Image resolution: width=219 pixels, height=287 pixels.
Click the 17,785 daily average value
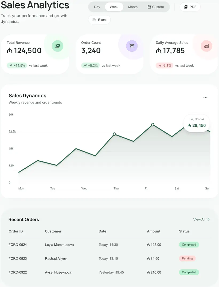[170, 51]
